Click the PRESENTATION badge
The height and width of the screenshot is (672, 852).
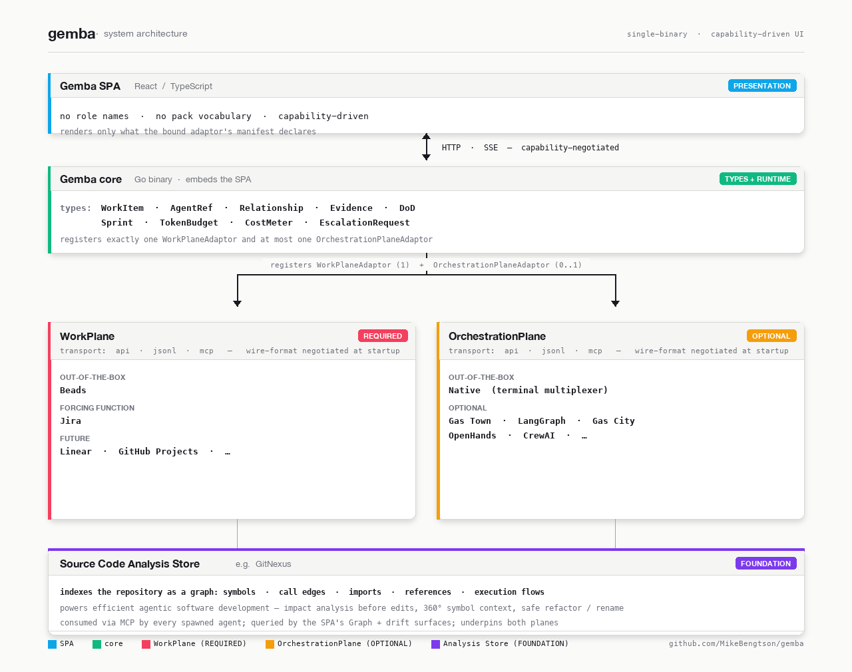click(762, 86)
